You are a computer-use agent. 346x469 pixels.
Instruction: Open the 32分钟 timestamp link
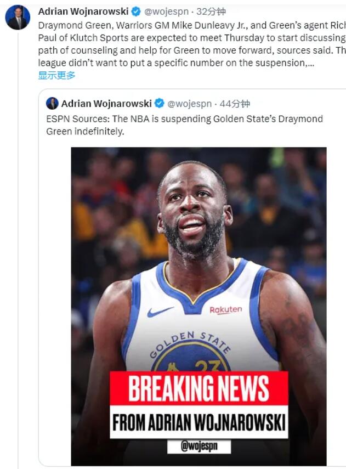(211, 12)
